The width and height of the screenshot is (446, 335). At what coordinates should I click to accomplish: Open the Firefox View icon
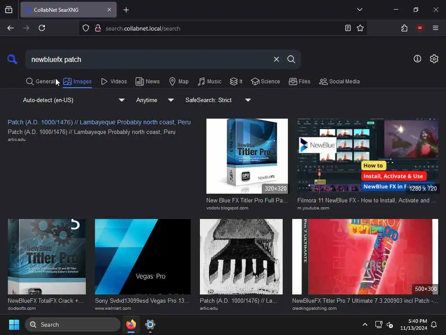pyautogui.click(x=9, y=10)
